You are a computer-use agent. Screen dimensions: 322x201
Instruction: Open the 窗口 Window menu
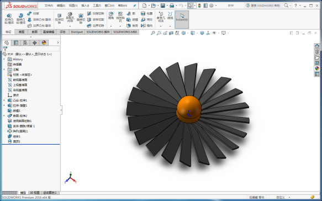109,6
